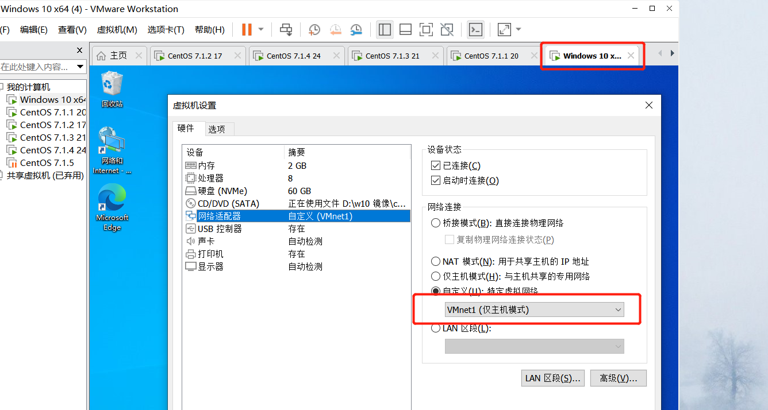Select the 显示器 device row
The width and height of the screenshot is (768, 410).
[x=297, y=266]
